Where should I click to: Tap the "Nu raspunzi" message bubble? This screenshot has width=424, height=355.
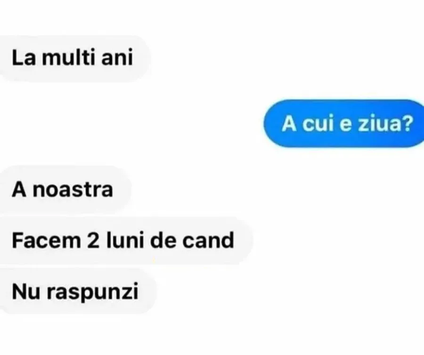tap(78, 292)
